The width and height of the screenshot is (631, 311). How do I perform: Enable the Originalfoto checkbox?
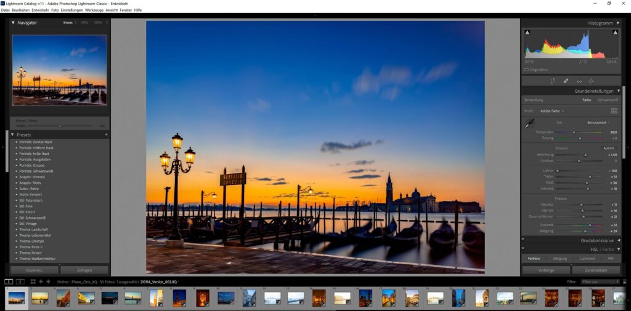click(526, 69)
